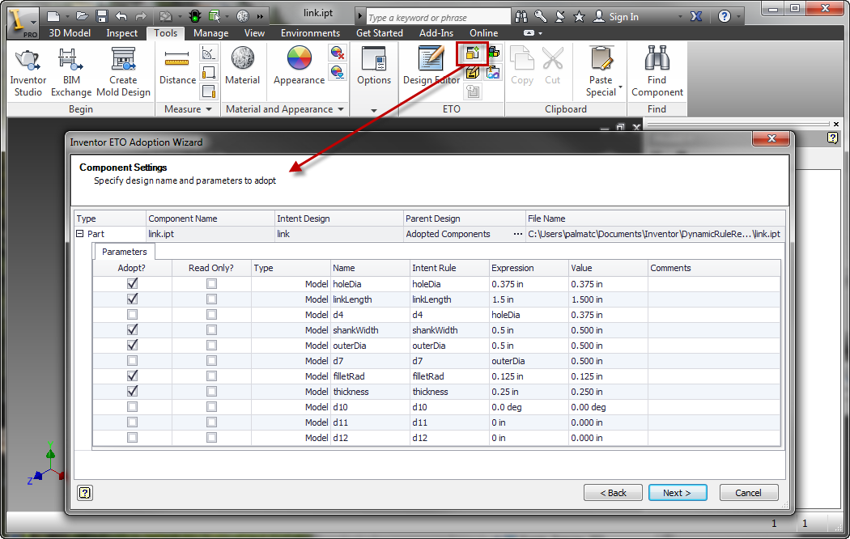The width and height of the screenshot is (850, 539).
Task: Toggle Adopt for shankWidth parameter
Action: click(x=132, y=330)
